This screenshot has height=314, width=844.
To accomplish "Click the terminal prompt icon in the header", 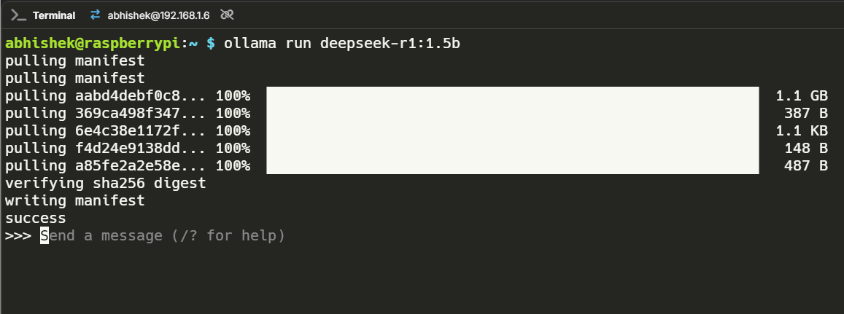I will coord(20,15).
